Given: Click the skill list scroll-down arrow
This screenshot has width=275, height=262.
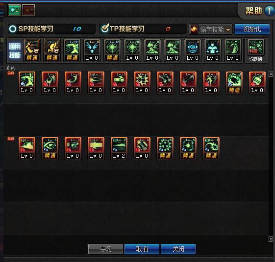Looking at the screenshot, I should coord(271,239).
